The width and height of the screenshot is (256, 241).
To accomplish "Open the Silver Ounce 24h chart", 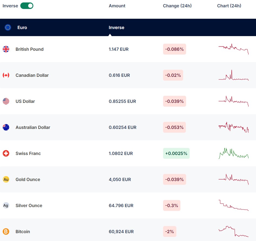I will 234,205.
